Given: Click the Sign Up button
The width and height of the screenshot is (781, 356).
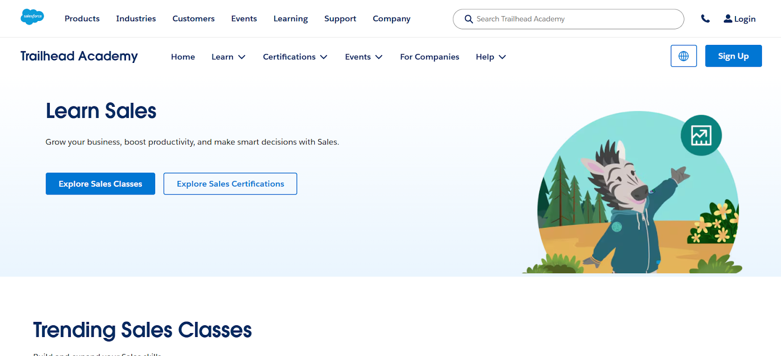Looking at the screenshot, I should click(733, 56).
